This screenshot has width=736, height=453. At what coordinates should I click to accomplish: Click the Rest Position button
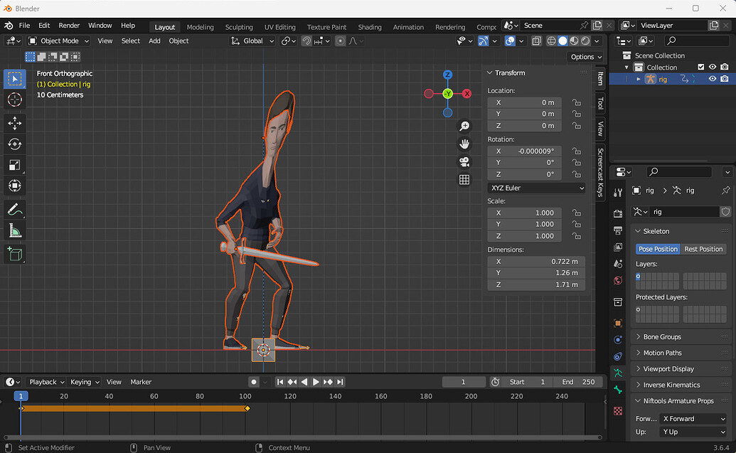click(703, 249)
